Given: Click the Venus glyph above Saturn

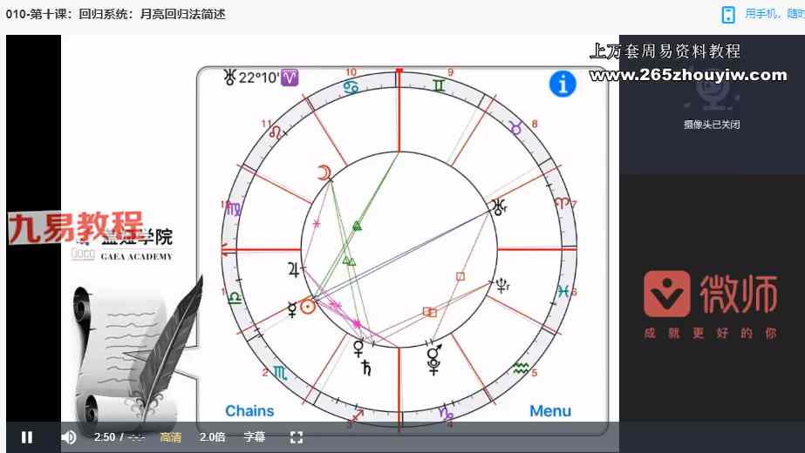Looking at the screenshot, I should tap(358, 348).
